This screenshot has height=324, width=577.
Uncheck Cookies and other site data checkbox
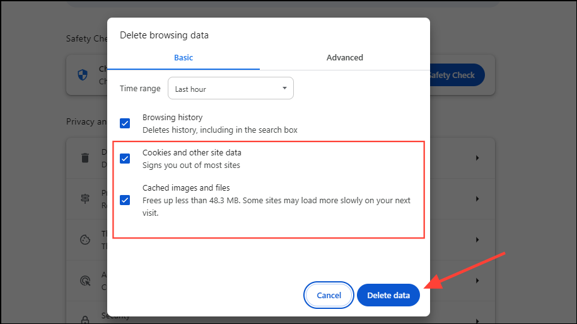125,159
